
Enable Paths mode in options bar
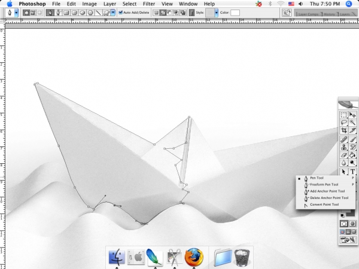click(33, 13)
